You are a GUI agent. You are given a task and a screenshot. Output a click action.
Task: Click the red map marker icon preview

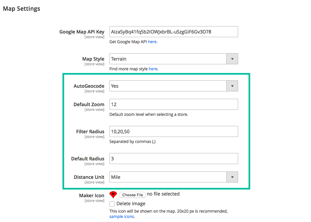(113, 194)
